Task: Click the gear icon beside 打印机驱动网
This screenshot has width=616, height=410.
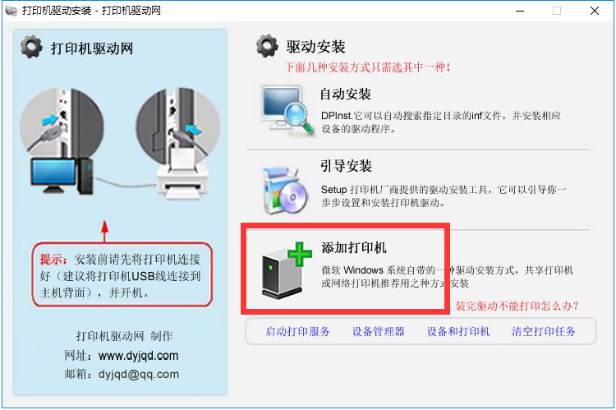Action: coord(31,47)
